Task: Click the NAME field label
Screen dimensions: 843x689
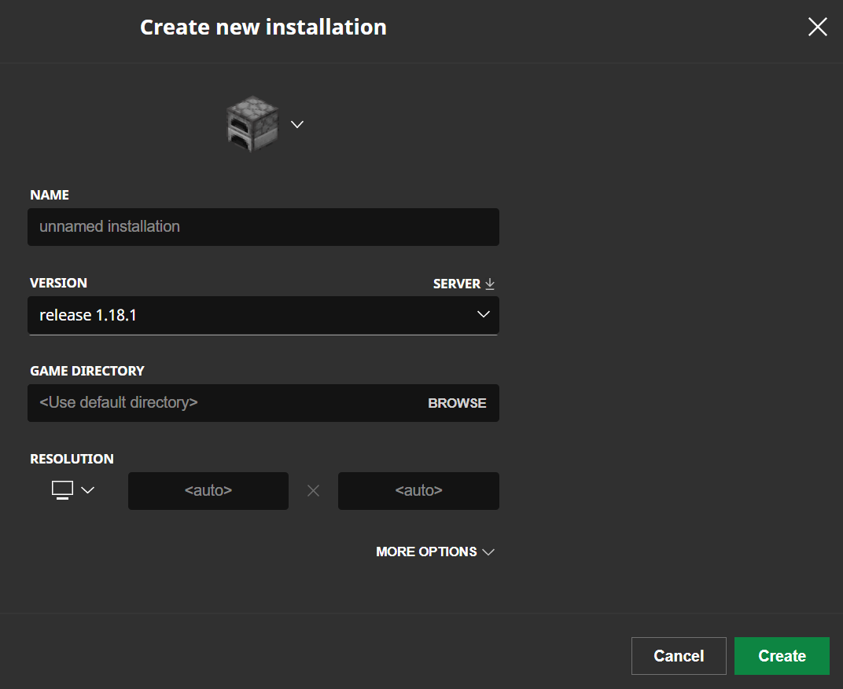Action: (x=50, y=195)
